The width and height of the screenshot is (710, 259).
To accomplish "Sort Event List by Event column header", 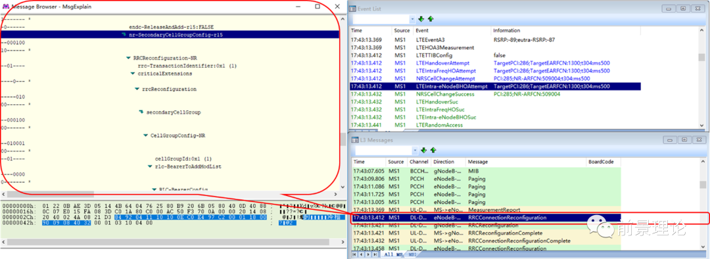I will pos(452,30).
